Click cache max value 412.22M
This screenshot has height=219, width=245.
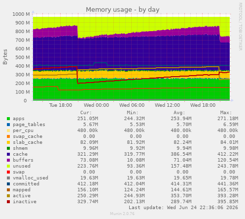pyautogui.click(x=228, y=154)
